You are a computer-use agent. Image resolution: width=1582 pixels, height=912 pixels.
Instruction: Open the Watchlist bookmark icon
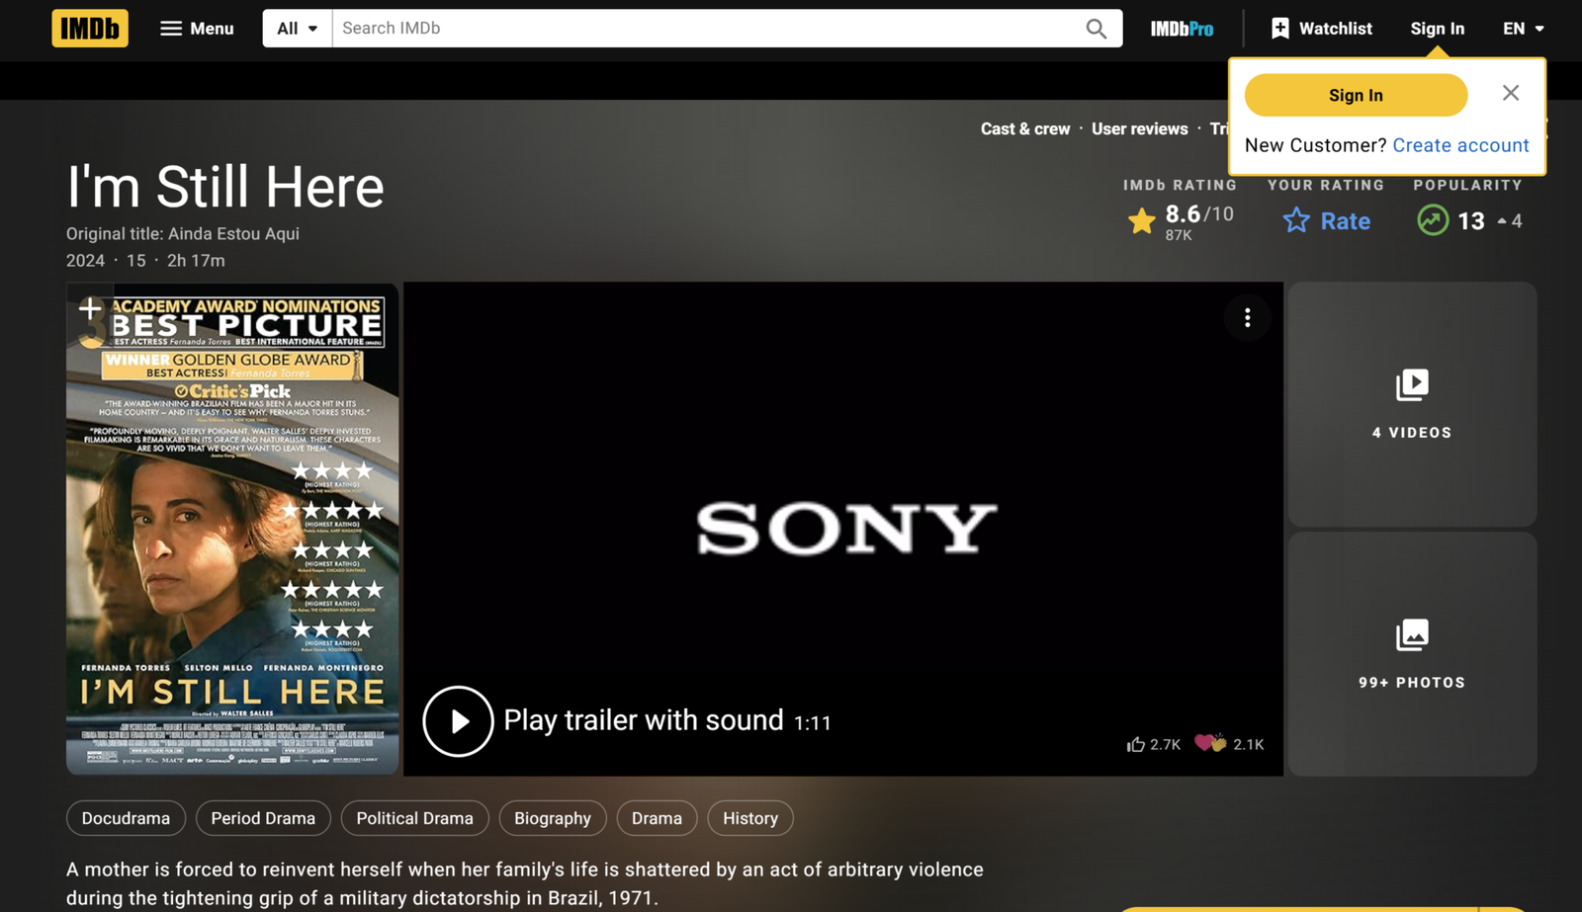tap(1280, 29)
